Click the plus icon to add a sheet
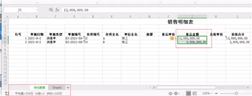The image size is (252, 96). coord(68,88)
